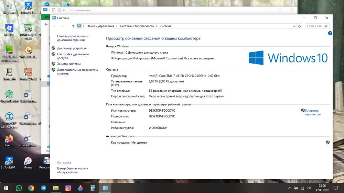Open the UnlockTool desktop icon
The height and width of the screenshot is (193, 344).
[x=28, y=52]
